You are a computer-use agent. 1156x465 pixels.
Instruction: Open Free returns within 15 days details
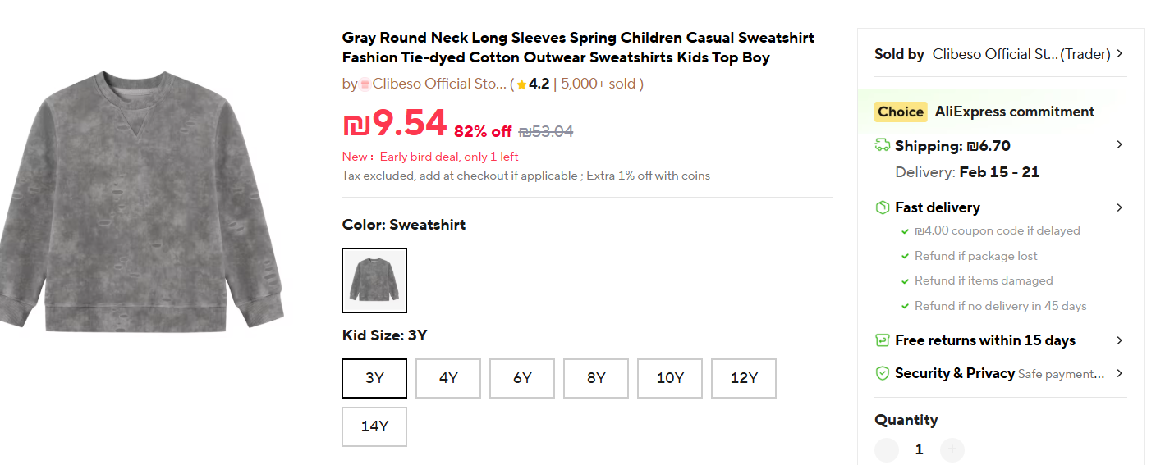1119,340
